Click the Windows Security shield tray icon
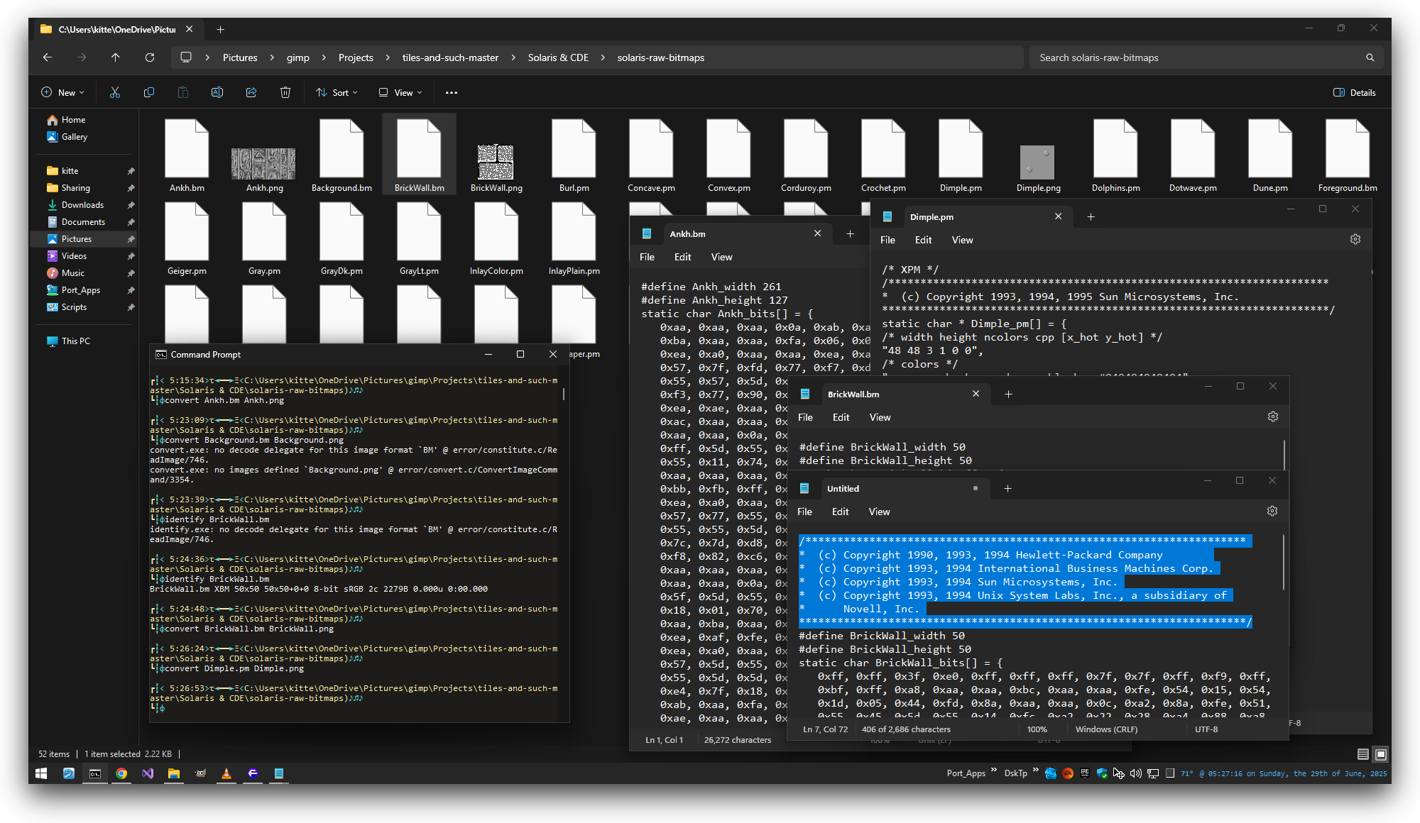Viewport: 1420px width, 823px height. 1102,773
